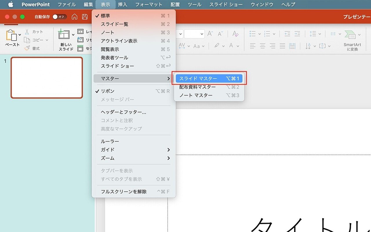Click the Copy documents icon
Image resolution: width=371 pixels, height=232 pixels.
click(x=27, y=40)
